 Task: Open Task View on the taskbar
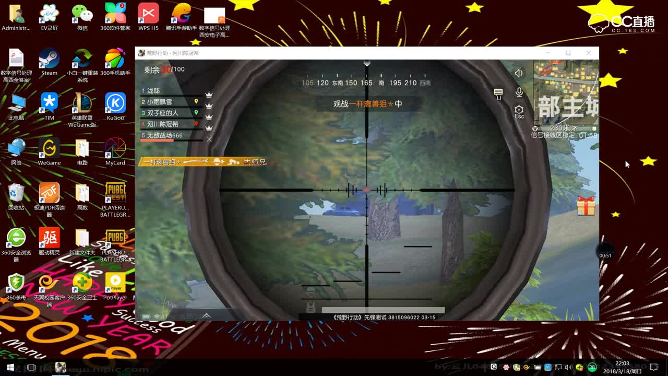[31, 367]
